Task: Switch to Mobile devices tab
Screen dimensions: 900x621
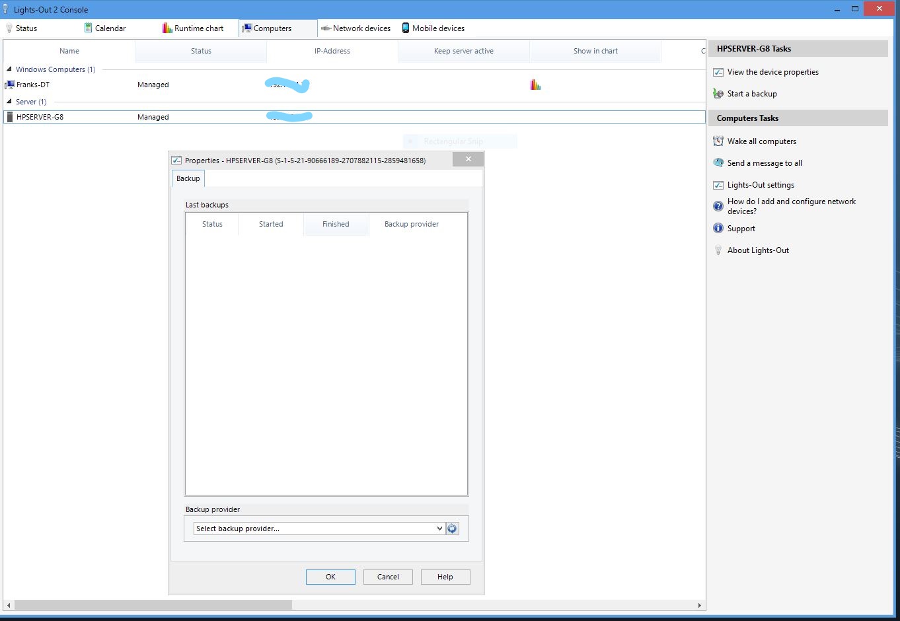Action: [433, 28]
